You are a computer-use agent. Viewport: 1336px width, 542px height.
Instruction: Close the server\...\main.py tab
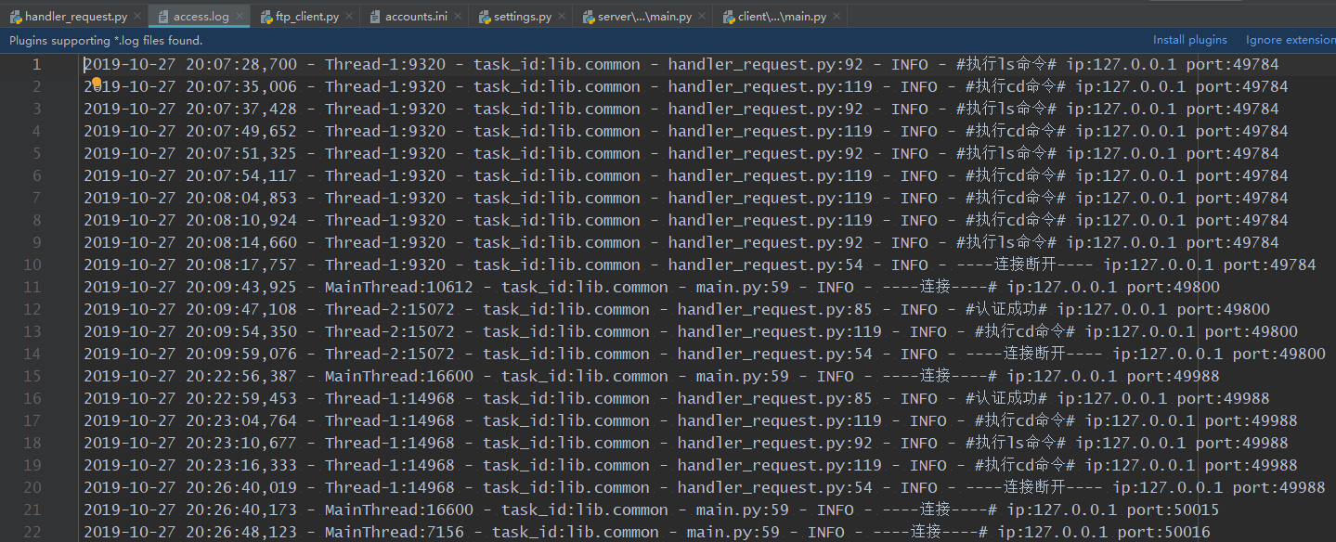click(702, 18)
